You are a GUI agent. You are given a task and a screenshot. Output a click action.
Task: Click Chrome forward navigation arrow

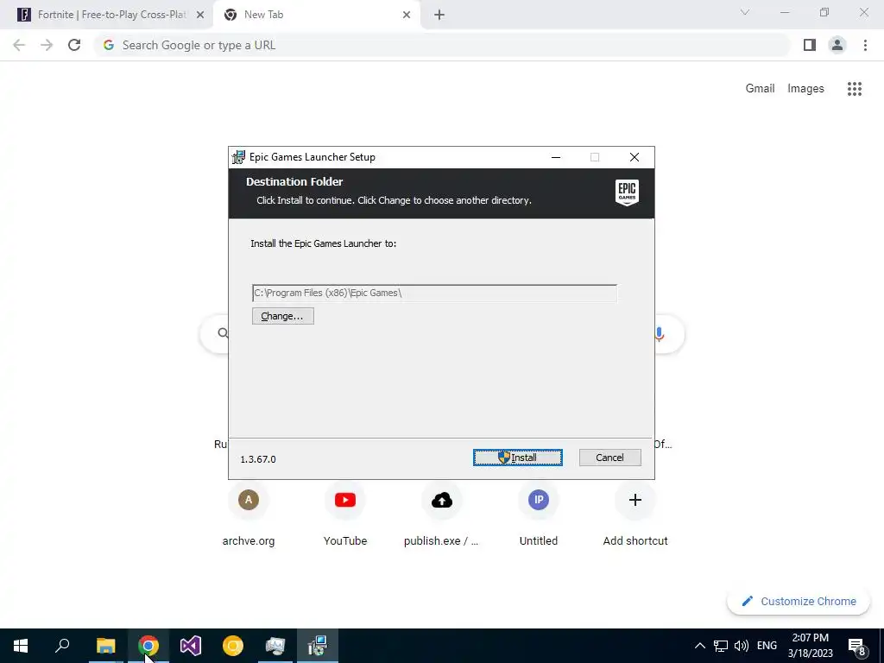click(x=47, y=45)
